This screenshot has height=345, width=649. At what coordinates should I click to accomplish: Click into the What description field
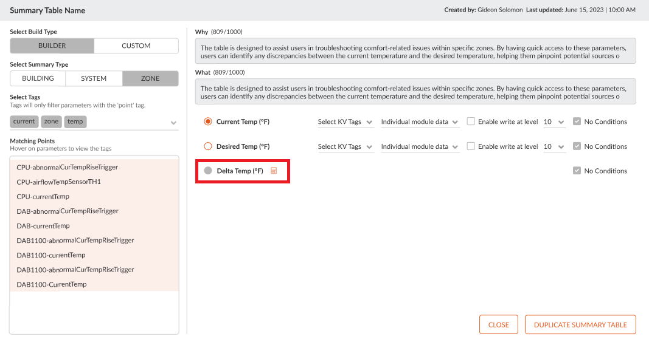pyautogui.click(x=415, y=92)
